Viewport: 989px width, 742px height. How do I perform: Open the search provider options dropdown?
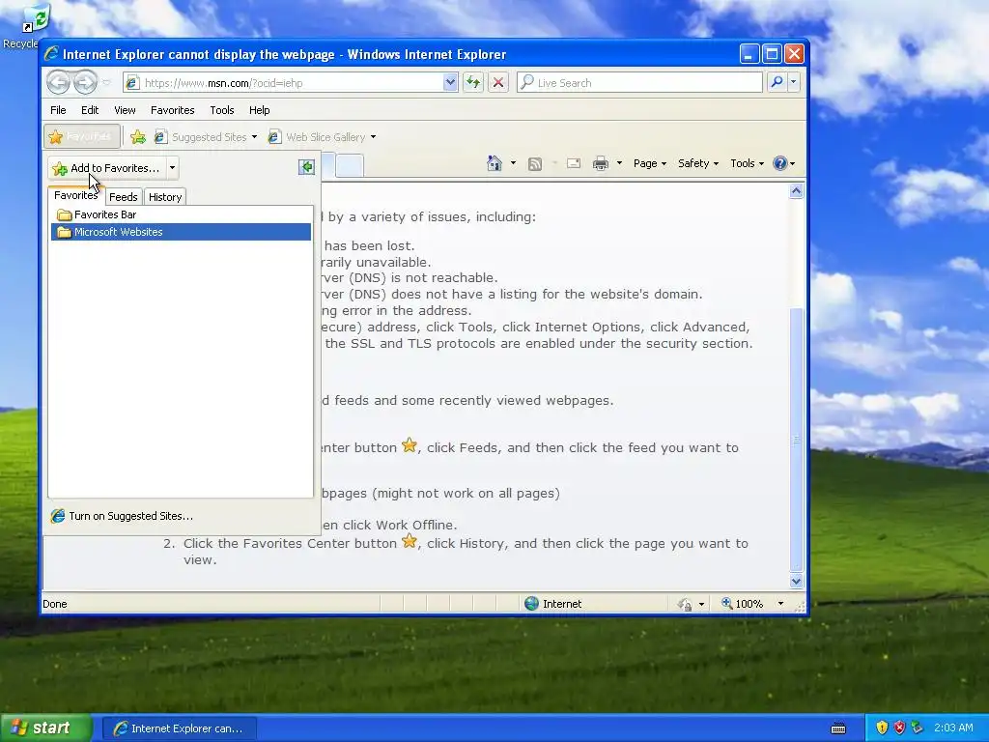tap(794, 82)
